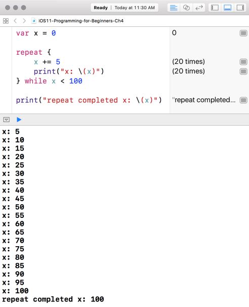
Task: Click the "repeat completed..." result text
Action: (203, 100)
